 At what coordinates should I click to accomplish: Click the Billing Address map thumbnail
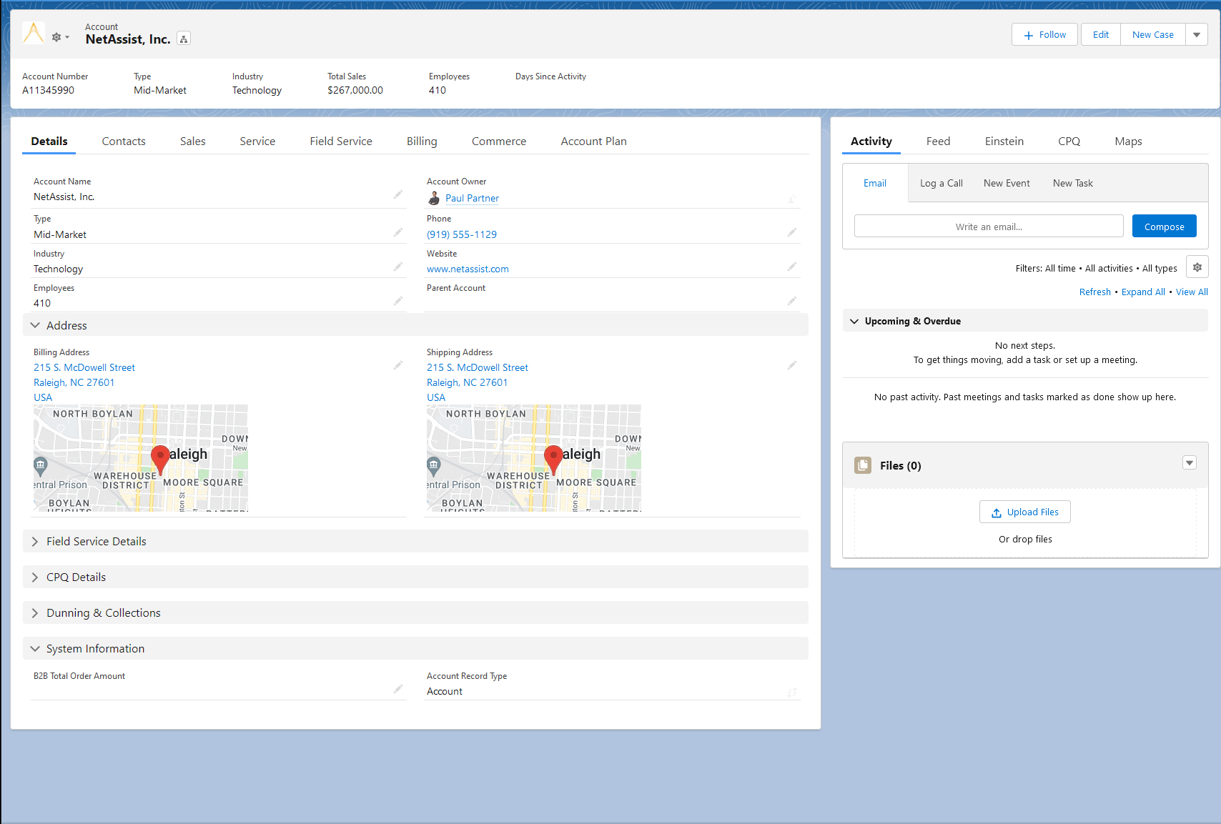(x=141, y=458)
